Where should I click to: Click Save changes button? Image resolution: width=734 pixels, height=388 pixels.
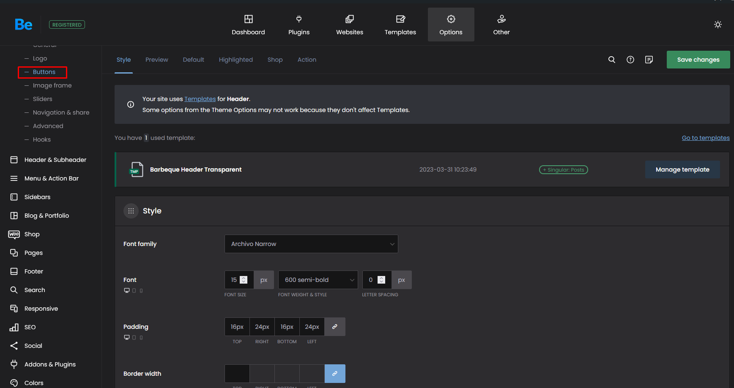[698, 60]
